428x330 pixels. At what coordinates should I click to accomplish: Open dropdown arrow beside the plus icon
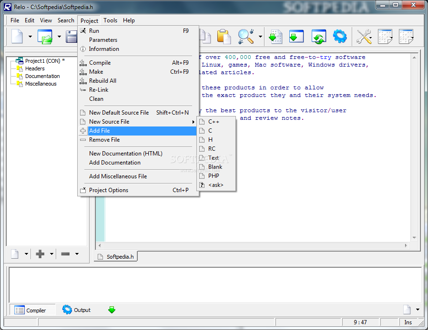[x=51, y=254]
